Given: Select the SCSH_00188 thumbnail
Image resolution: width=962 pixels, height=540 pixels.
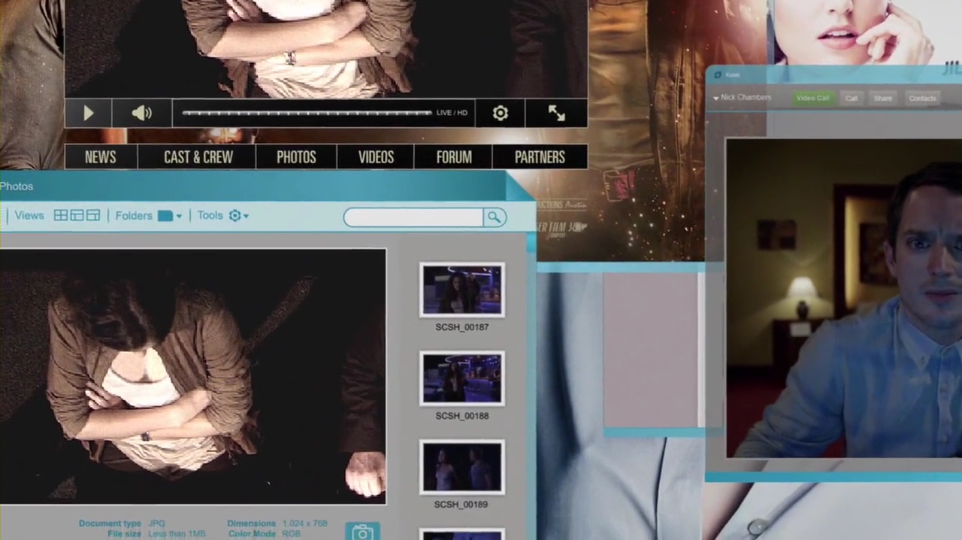Looking at the screenshot, I should coord(462,378).
